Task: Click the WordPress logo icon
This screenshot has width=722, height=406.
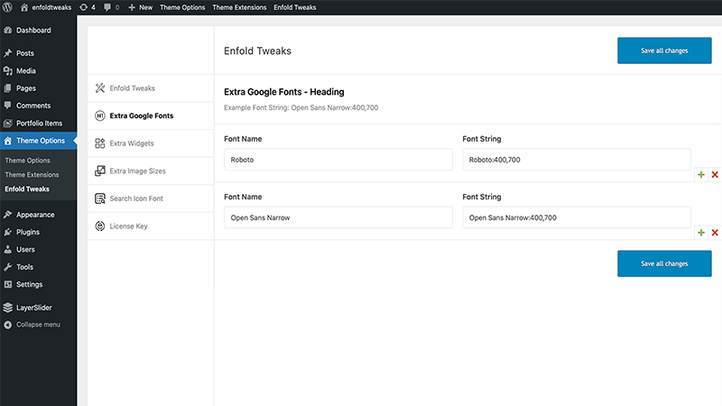Action: [7, 7]
